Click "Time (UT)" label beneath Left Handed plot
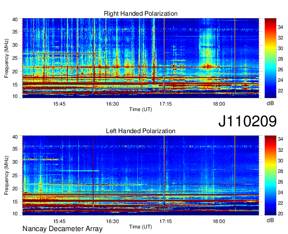 141,227
